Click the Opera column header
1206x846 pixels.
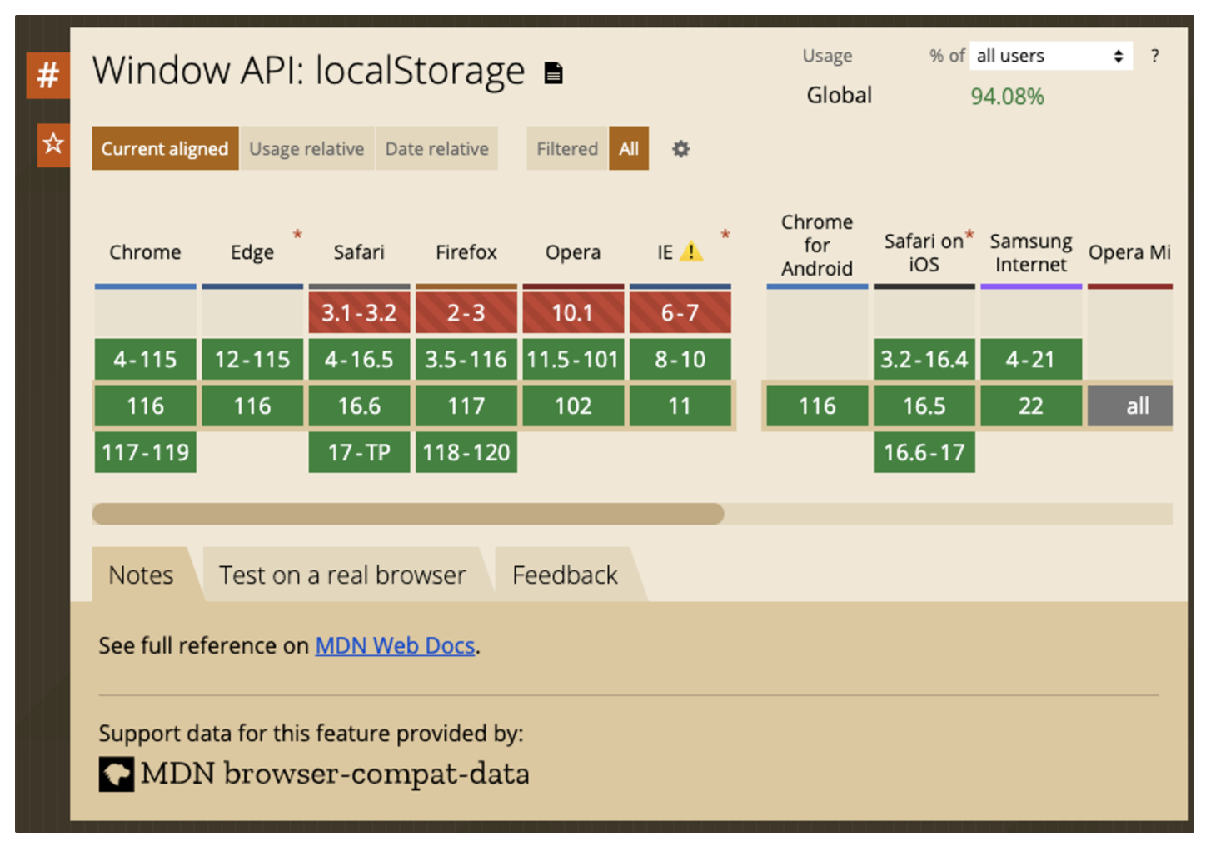[x=573, y=252]
